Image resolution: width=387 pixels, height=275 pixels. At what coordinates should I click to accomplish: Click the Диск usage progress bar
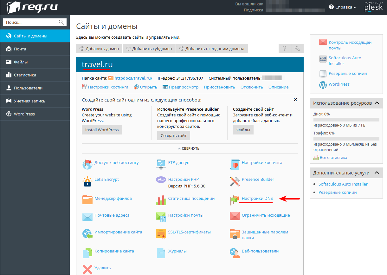click(x=346, y=120)
